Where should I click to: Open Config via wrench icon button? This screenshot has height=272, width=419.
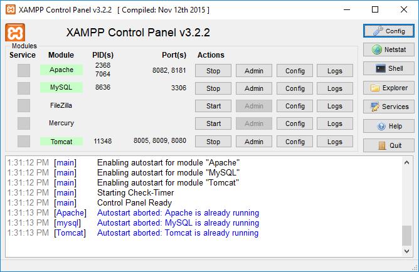click(388, 31)
